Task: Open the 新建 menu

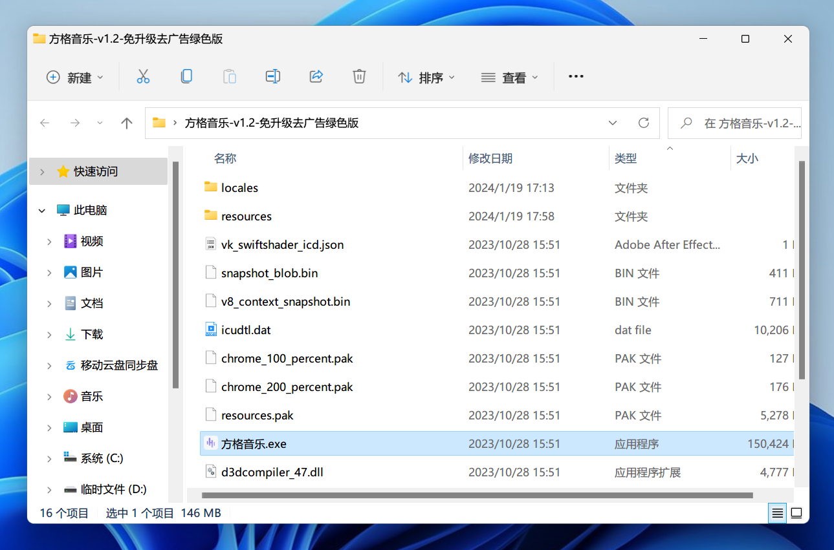Action: (75, 78)
